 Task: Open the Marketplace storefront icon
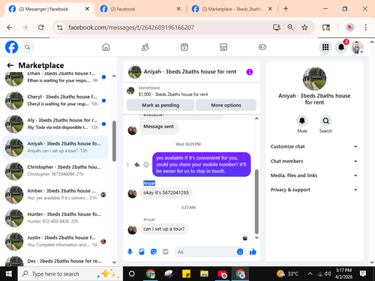click(223, 47)
